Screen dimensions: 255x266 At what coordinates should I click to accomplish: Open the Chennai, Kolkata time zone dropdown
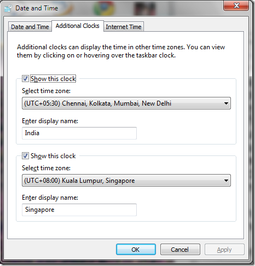(x=126, y=103)
